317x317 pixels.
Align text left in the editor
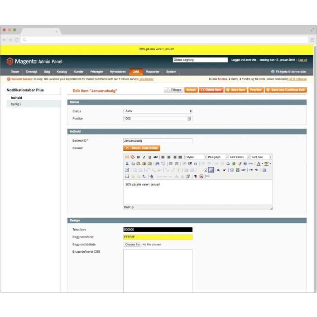pos(163,157)
